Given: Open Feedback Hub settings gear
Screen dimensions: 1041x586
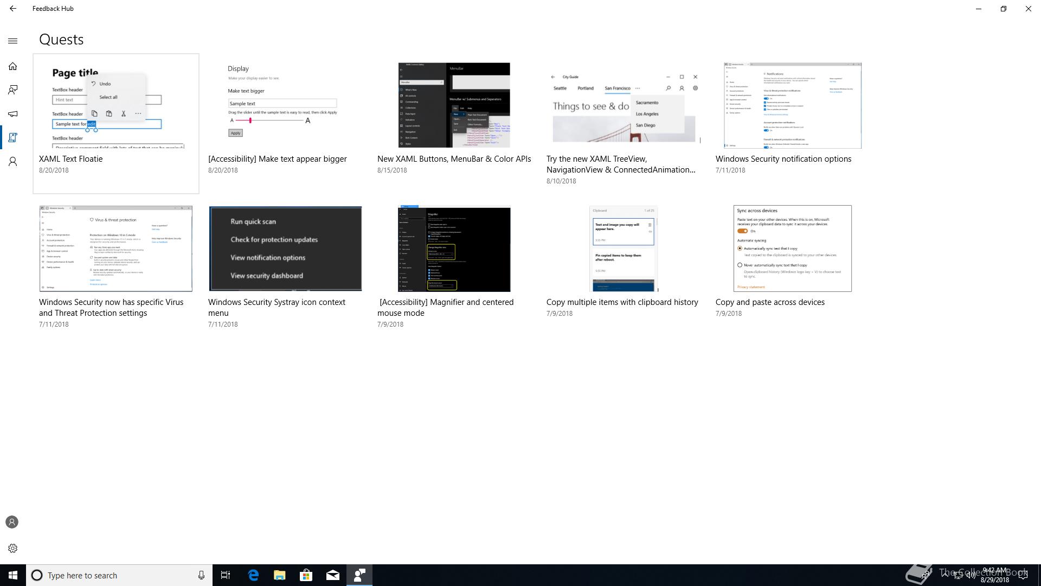Looking at the screenshot, I should click(13, 548).
